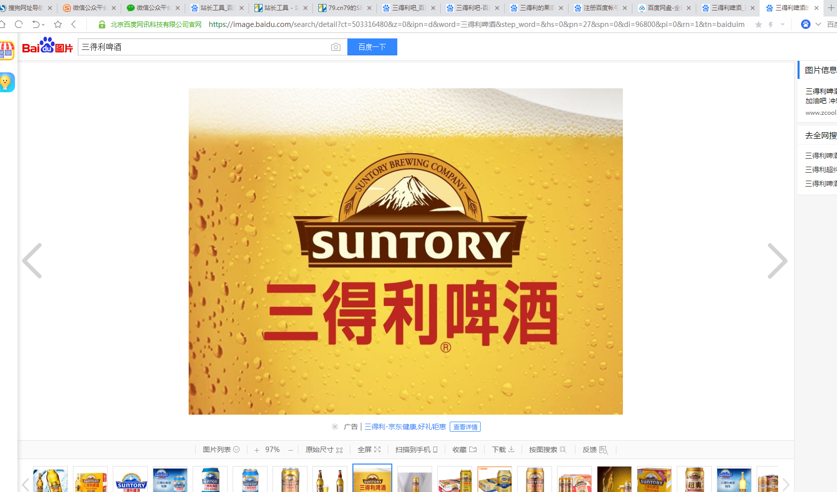
Task: Toggle fullscreen view with 全屏
Action: click(369, 450)
